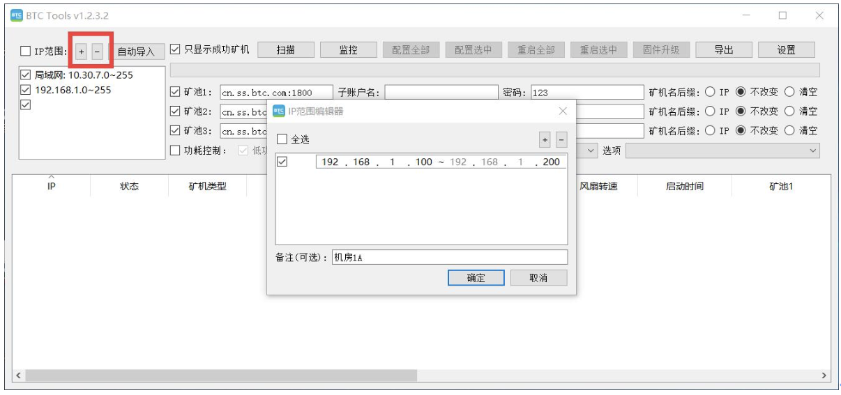The width and height of the screenshot is (841, 395).
Task: Toggle the 矿池3 checkbox
Action: (x=175, y=130)
